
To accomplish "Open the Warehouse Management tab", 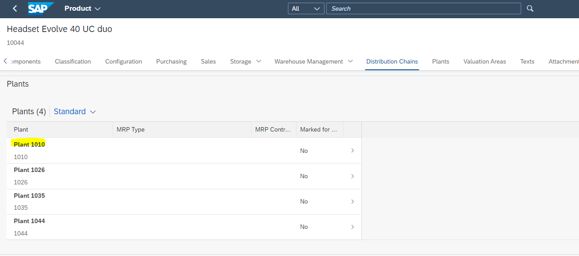I will pyautogui.click(x=309, y=61).
